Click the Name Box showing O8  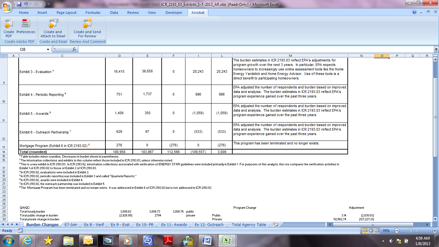[x=23, y=49]
